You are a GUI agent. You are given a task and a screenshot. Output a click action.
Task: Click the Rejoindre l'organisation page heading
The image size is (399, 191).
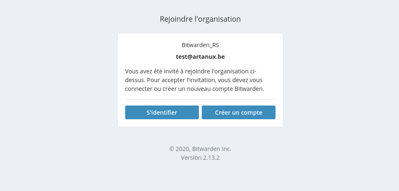click(200, 19)
